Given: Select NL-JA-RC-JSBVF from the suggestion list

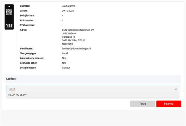Looking at the screenshot, I should tap(18, 95).
